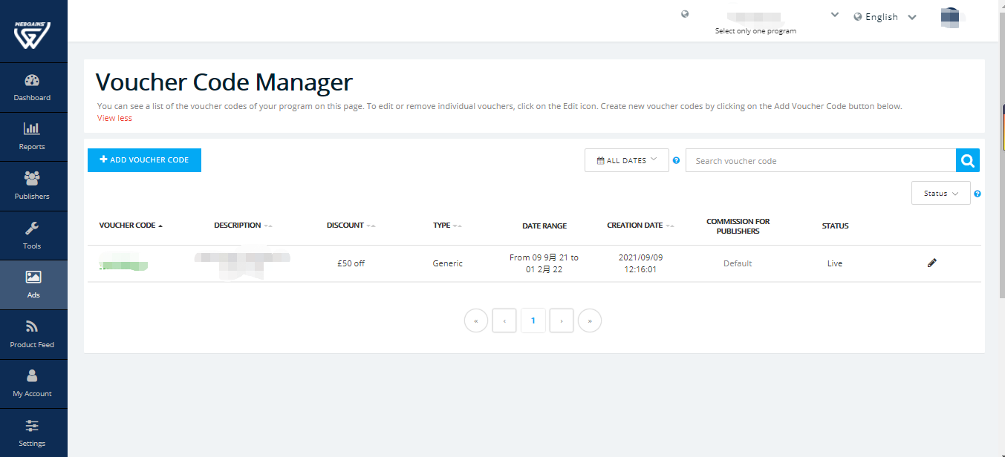This screenshot has height=457, width=1005.
Task: Open the English language selector
Action: click(x=885, y=17)
